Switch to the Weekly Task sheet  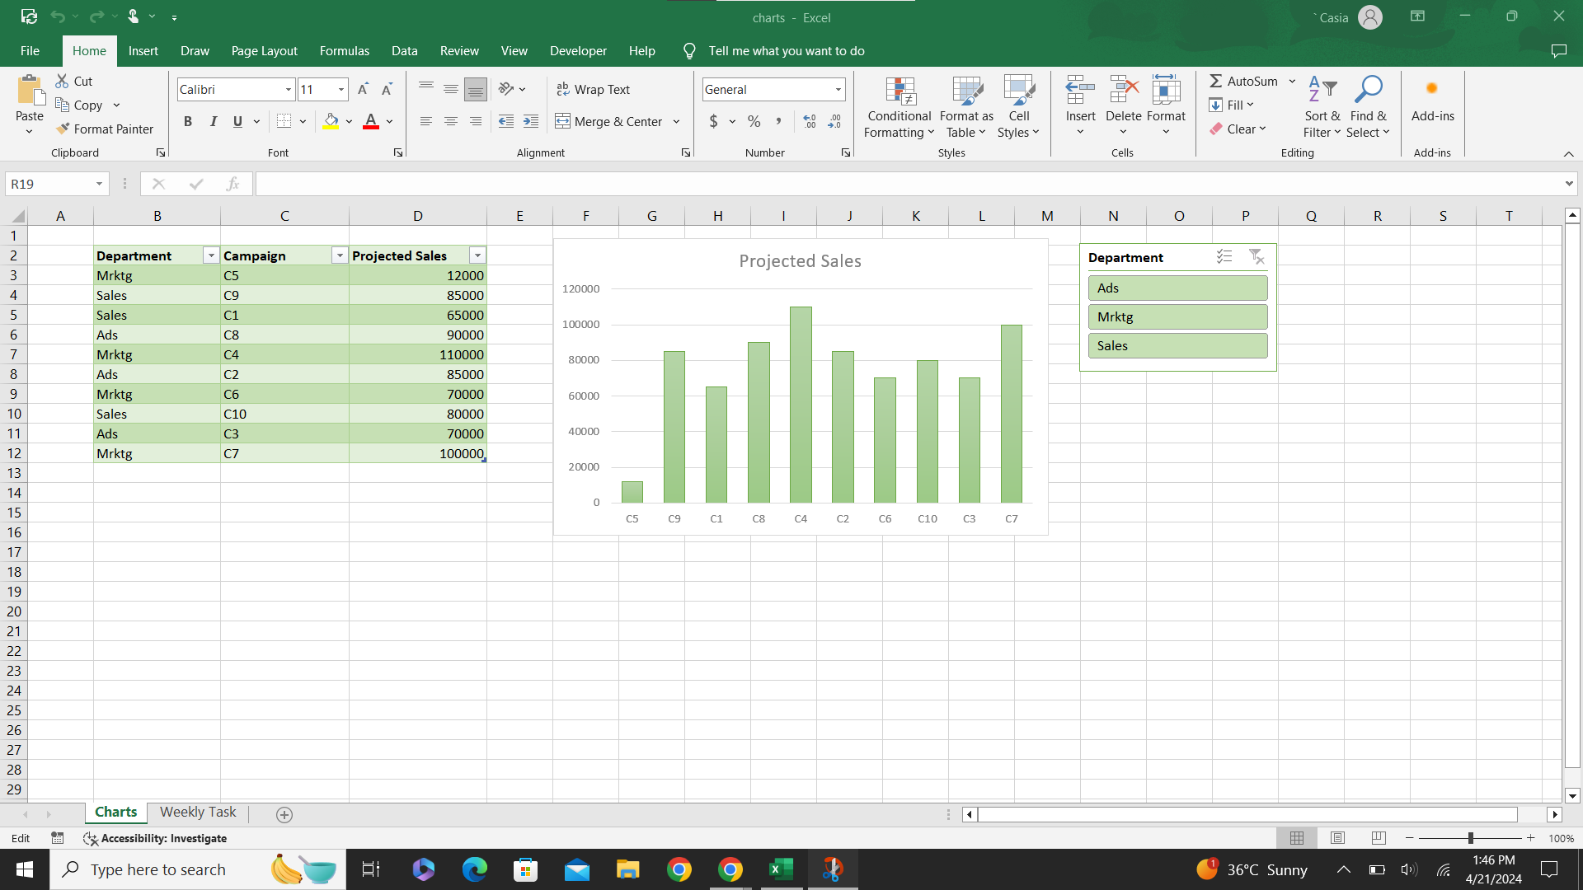198,813
